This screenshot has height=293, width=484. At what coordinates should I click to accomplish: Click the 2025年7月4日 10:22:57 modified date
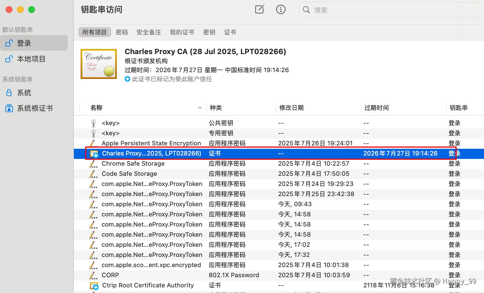click(x=314, y=164)
